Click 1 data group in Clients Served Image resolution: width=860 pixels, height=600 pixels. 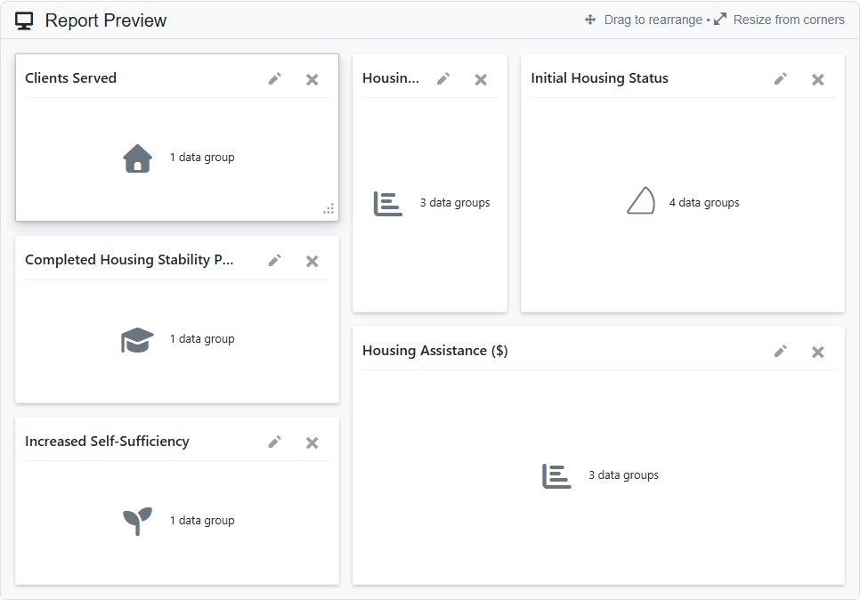(x=202, y=158)
